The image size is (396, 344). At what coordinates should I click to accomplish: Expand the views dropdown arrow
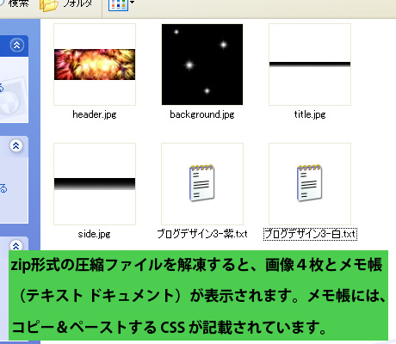(132, 3)
